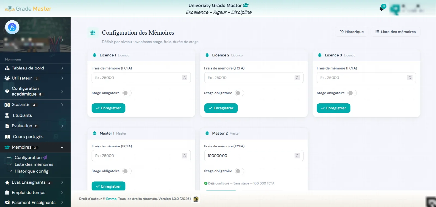The height and width of the screenshot is (207, 436).
Task: Click Master 2 Frais de mémoire field
Action: pos(254,156)
